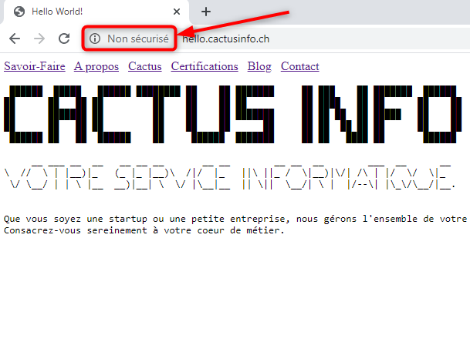470x352 pixels.
Task: Open a new tab with the plus button
Action: pyautogui.click(x=206, y=12)
